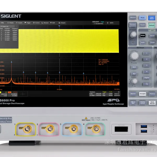This screenshot has height=157, width=157.
Task: Select peak marker 1 on the FFT spectrum
Action: (12, 62)
